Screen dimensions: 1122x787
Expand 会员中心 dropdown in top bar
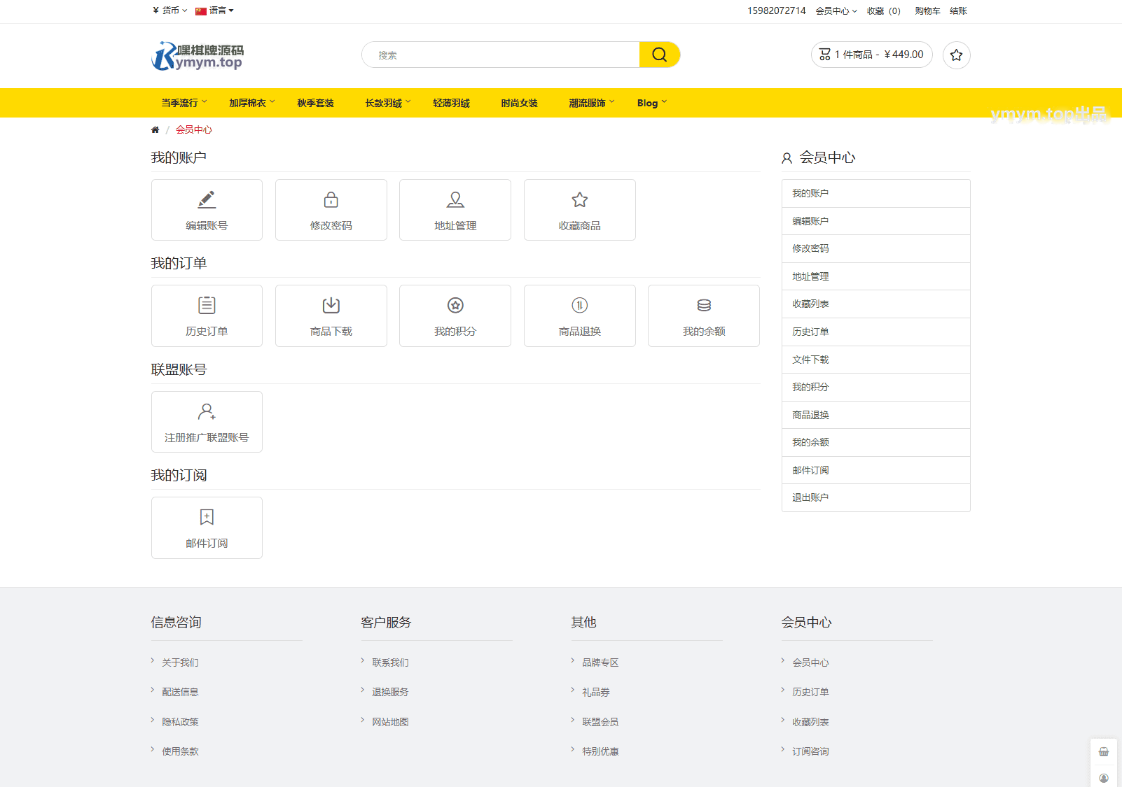pos(836,10)
